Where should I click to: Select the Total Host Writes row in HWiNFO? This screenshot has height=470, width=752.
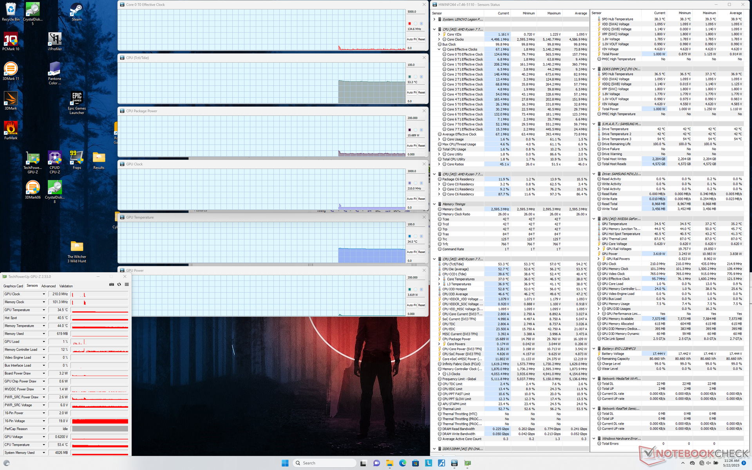pyautogui.click(x=671, y=159)
